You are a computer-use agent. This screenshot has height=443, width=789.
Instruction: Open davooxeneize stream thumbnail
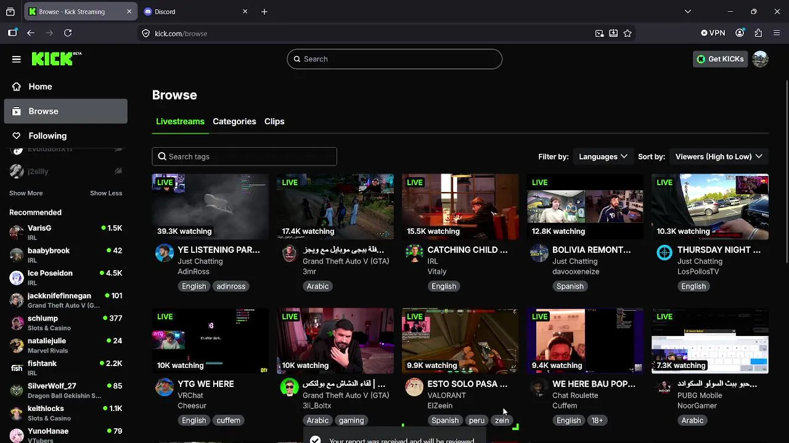pos(585,207)
